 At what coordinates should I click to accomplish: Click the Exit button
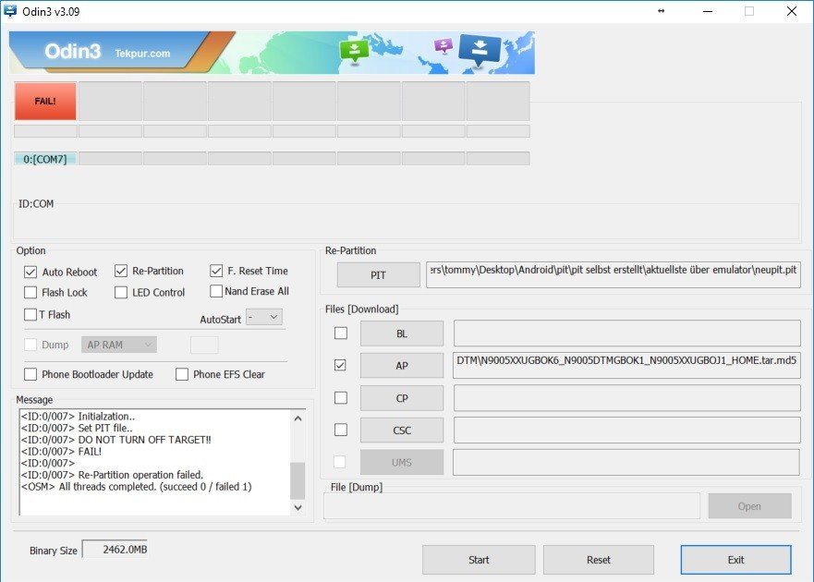pos(736,560)
